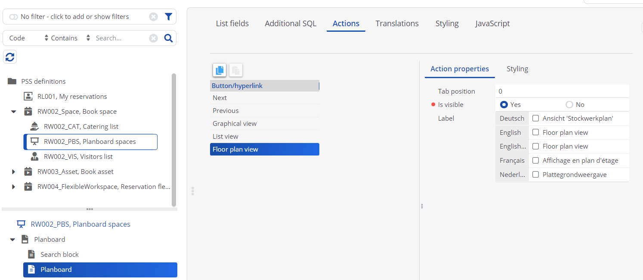Click the RW002_CAT Catering list icon

coord(34,126)
